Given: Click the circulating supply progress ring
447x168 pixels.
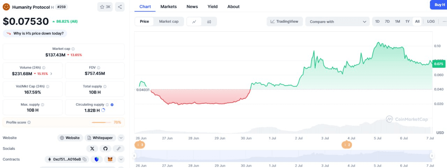Looking at the screenshot, I should click(x=103, y=110).
